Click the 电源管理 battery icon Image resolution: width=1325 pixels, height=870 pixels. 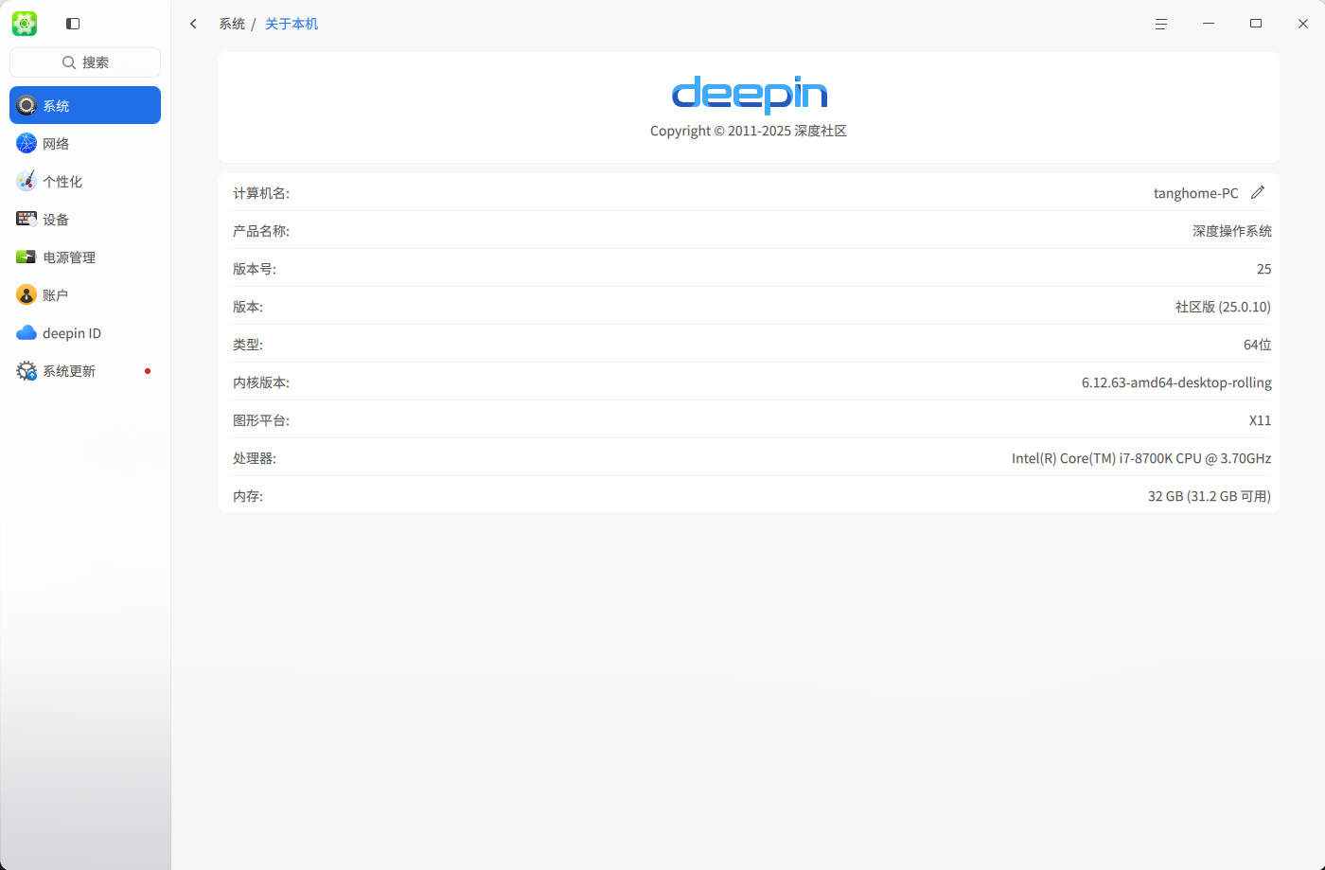click(26, 257)
